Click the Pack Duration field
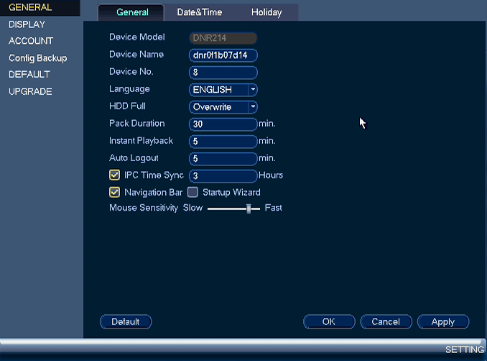This screenshot has height=361, width=487. point(223,124)
